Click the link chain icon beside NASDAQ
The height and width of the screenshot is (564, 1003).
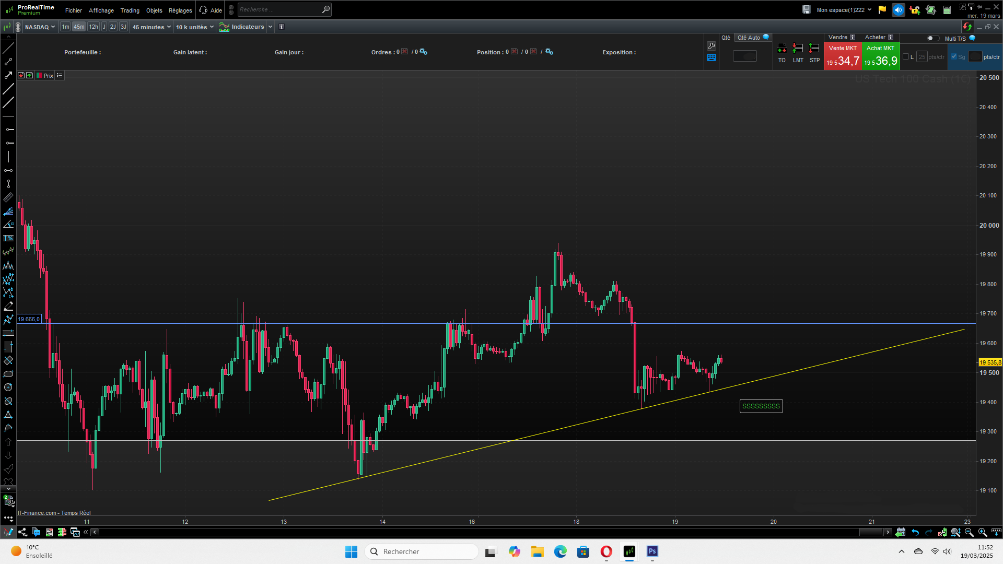pos(18,27)
